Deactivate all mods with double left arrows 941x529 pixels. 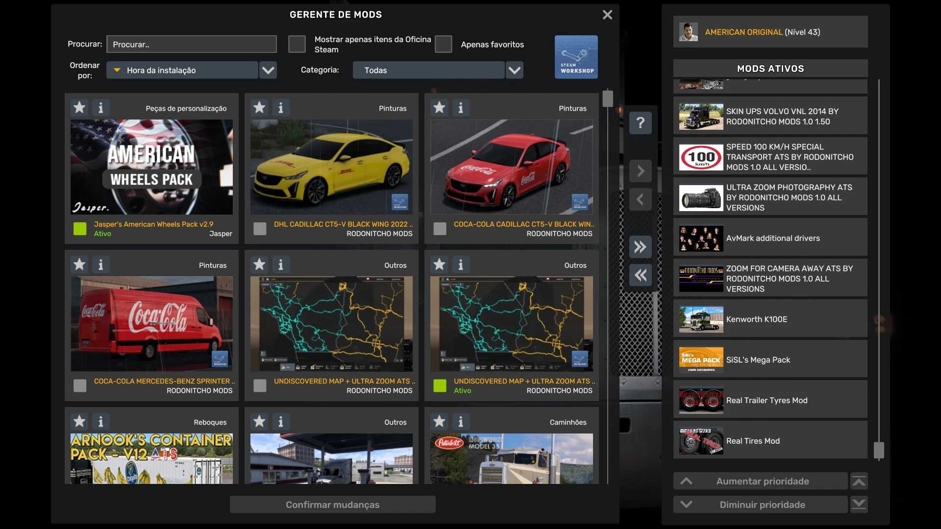click(x=640, y=275)
